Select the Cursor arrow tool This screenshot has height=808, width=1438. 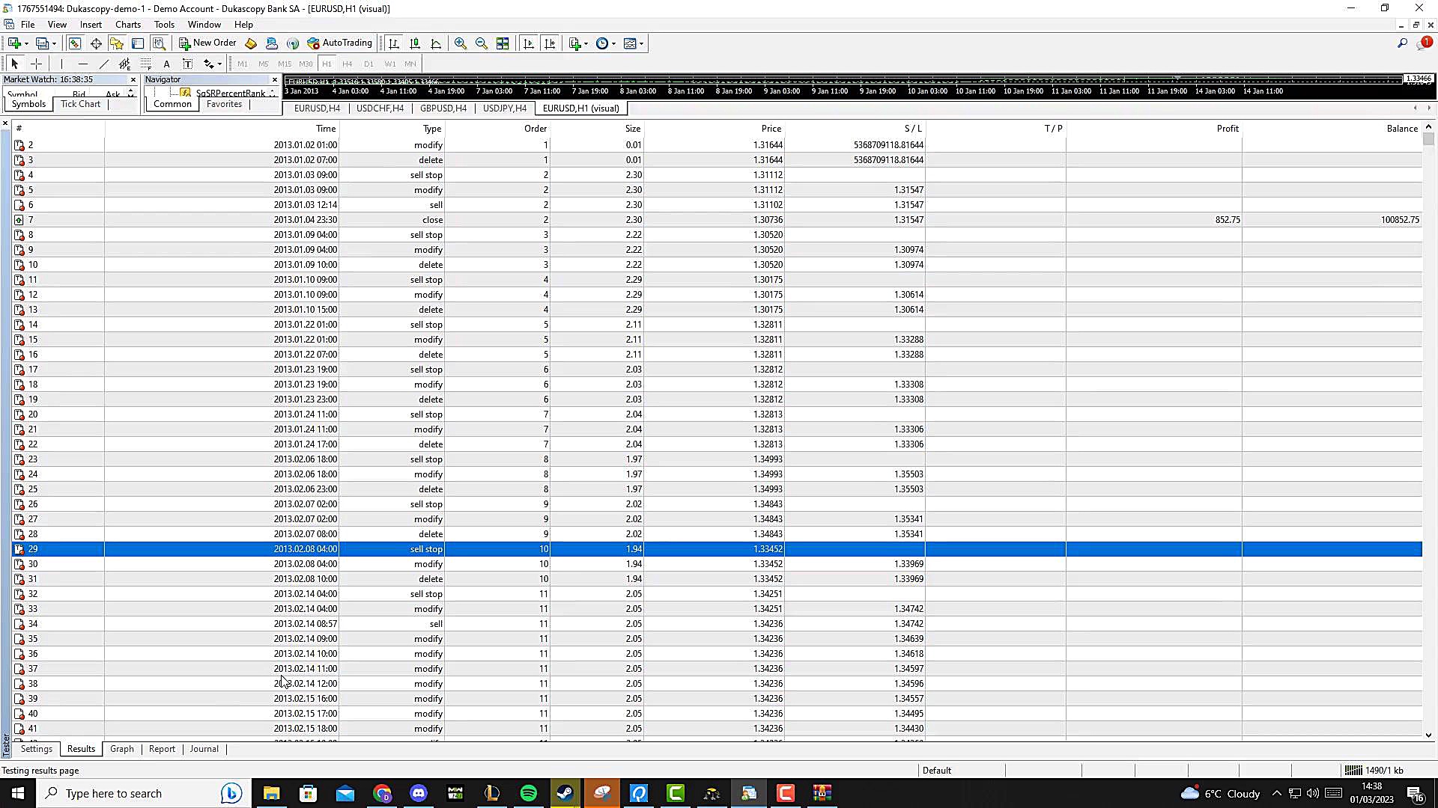click(x=15, y=64)
